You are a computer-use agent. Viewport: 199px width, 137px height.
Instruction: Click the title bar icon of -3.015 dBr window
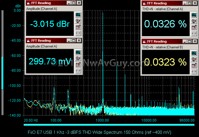29,3
